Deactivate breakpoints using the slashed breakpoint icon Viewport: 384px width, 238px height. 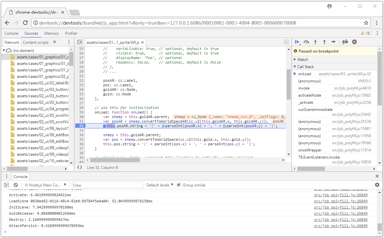tap(345, 42)
